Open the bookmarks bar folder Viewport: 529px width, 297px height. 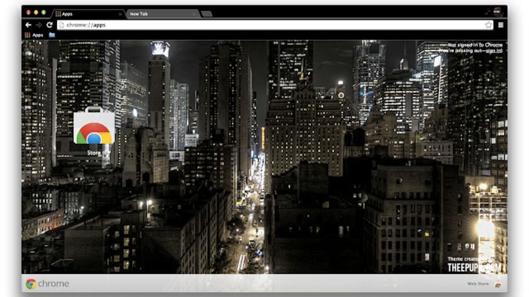[x=52, y=35]
